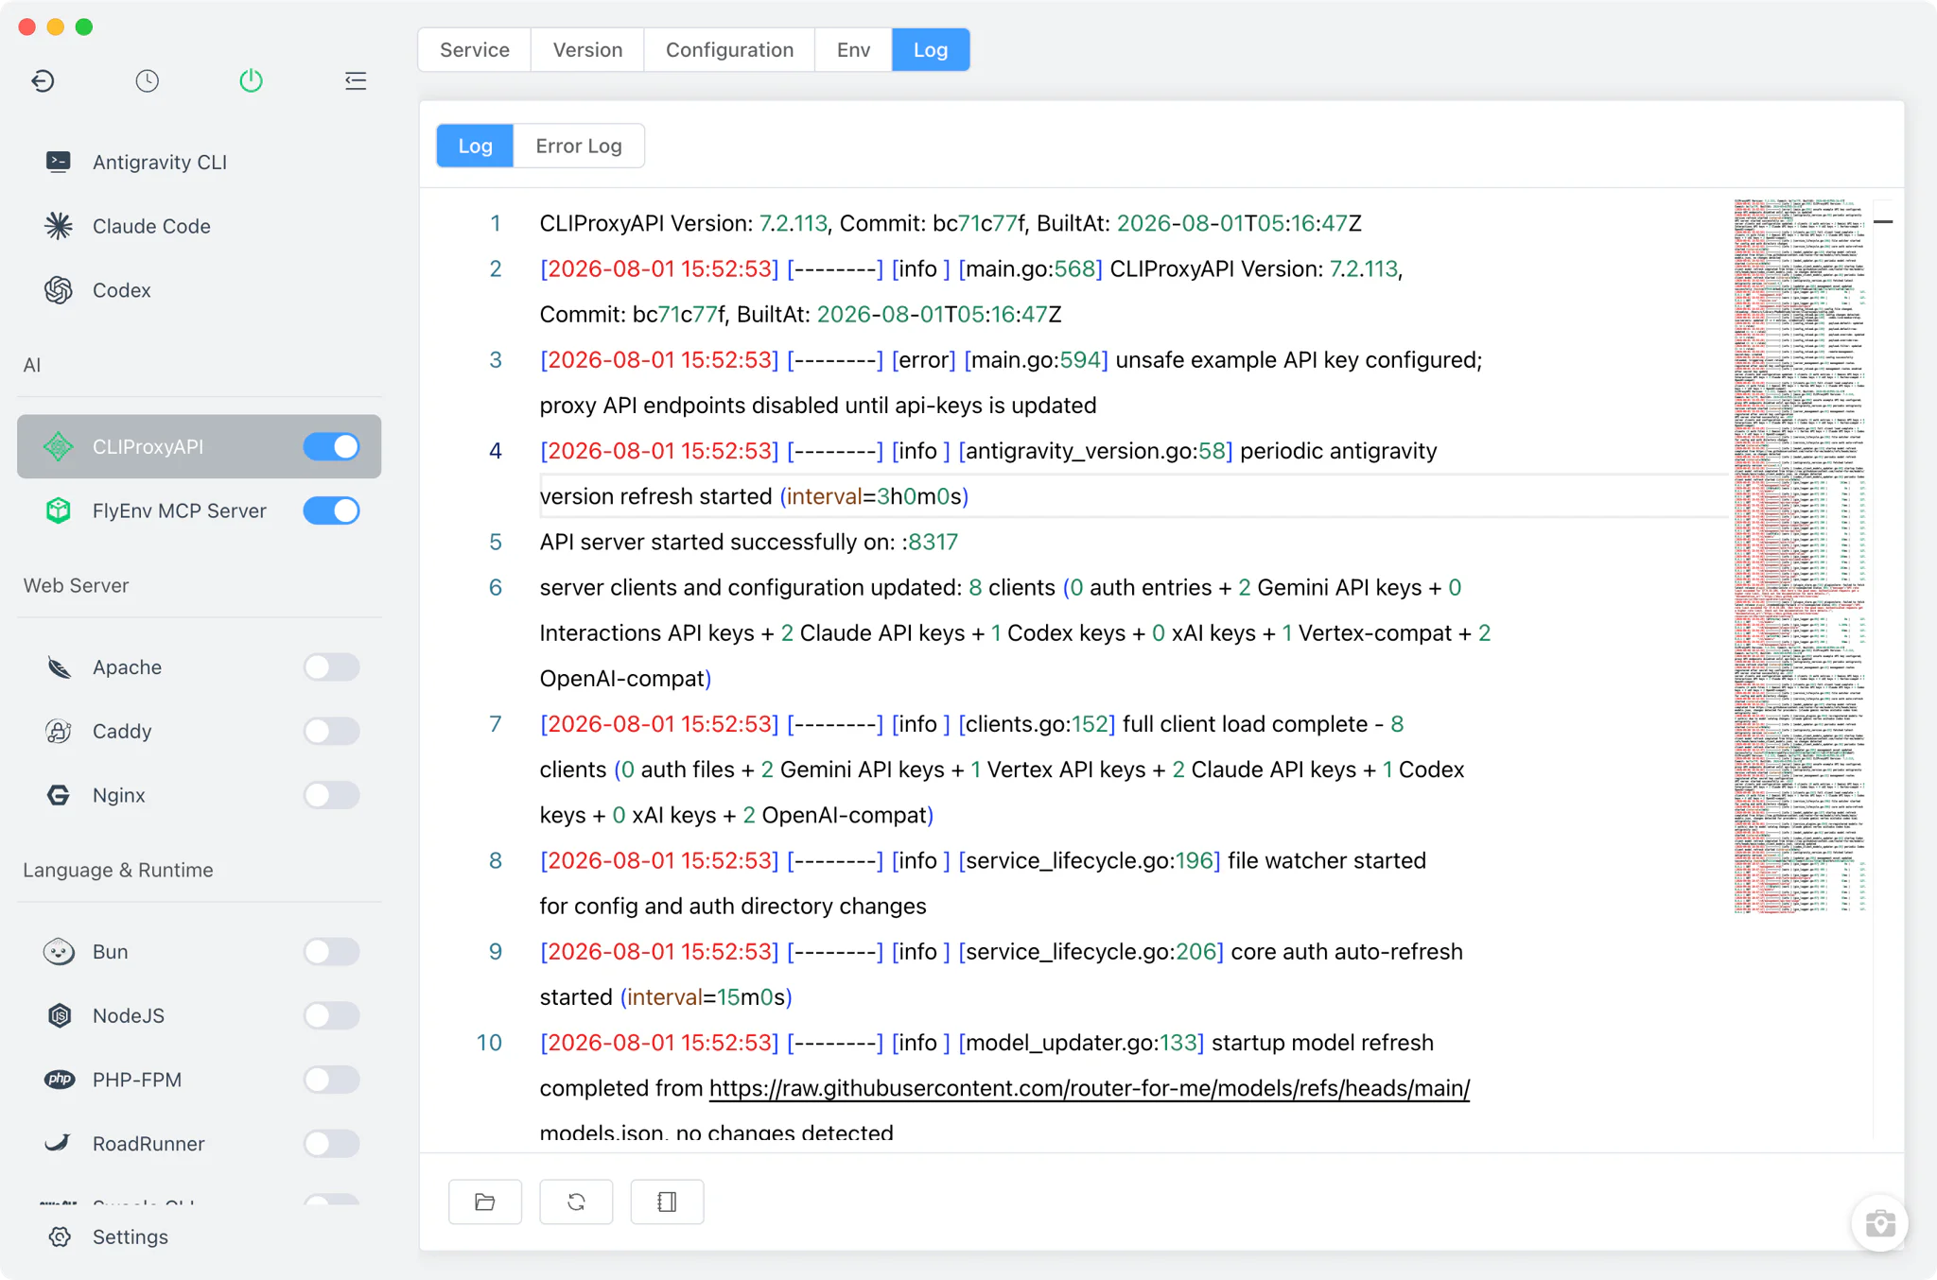The width and height of the screenshot is (1937, 1280).
Task: Click the macOS green fullscreen window button
Action: [84, 26]
